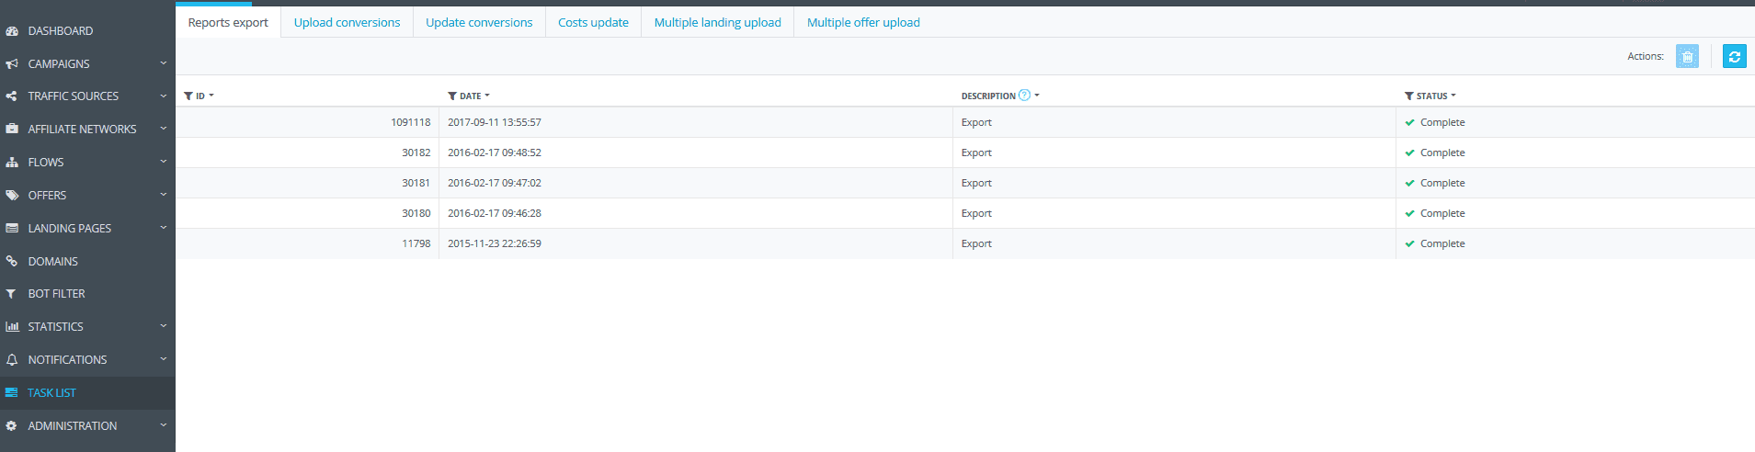Open the Multiple offer upload tab
The image size is (1755, 452).
click(x=863, y=22)
